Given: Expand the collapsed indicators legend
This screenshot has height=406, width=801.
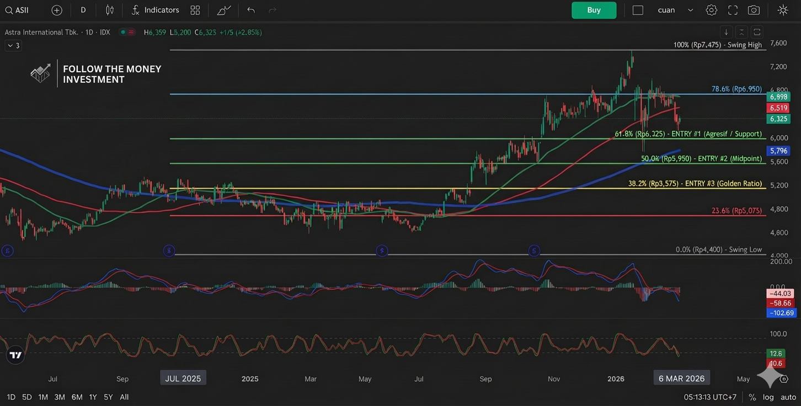Looking at the screenshot, I should click(x=13, y=45).
